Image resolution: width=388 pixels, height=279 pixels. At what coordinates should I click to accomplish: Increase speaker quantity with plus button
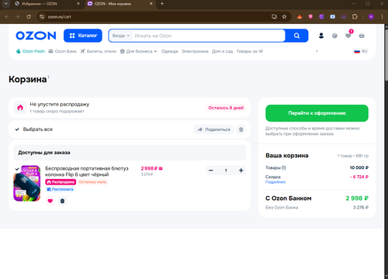tap(241, 170)
